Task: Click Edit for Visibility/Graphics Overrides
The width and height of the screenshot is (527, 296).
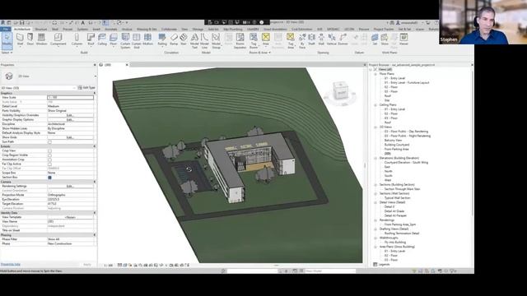Action: pos(70,115)
